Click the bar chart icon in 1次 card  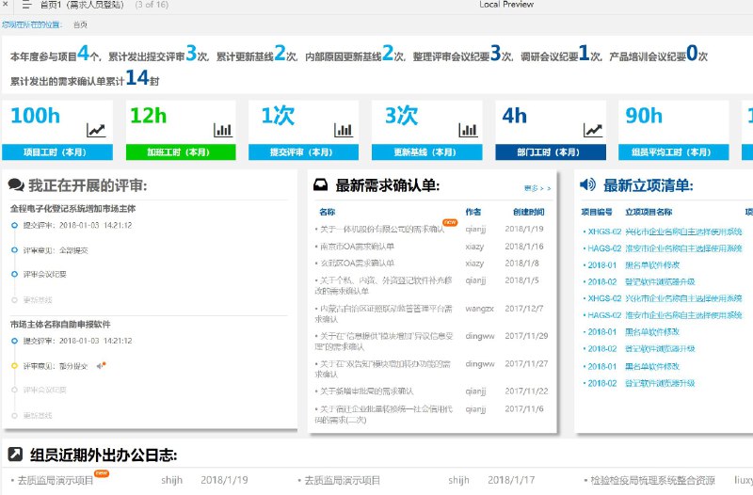tap(344, 130)
